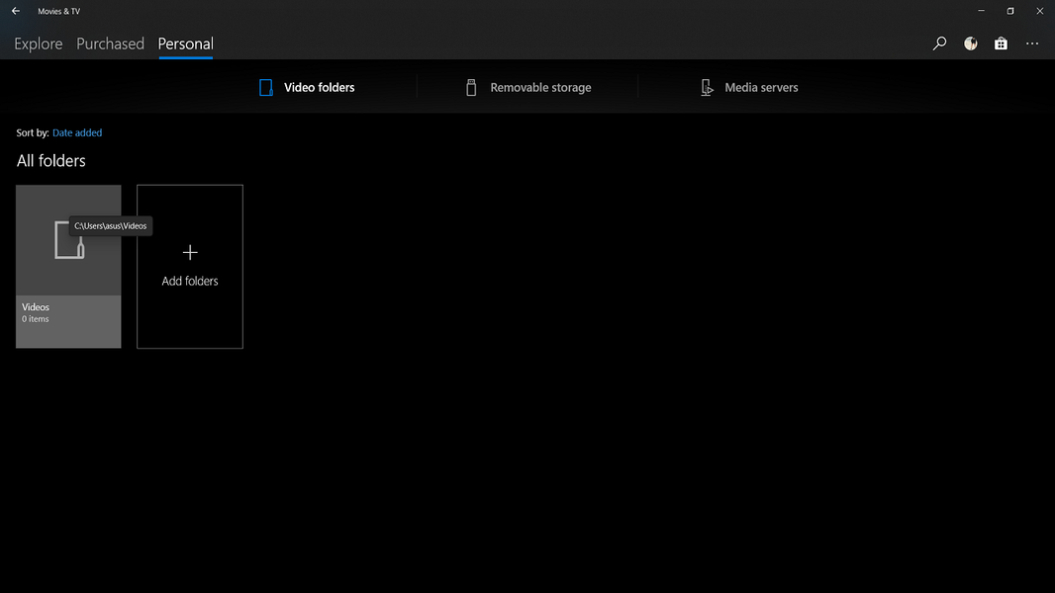Image resolution: width=1055 pixels, height=593 pixels.
Task: Open the user account avatar
Action: [x=970, y=43]
